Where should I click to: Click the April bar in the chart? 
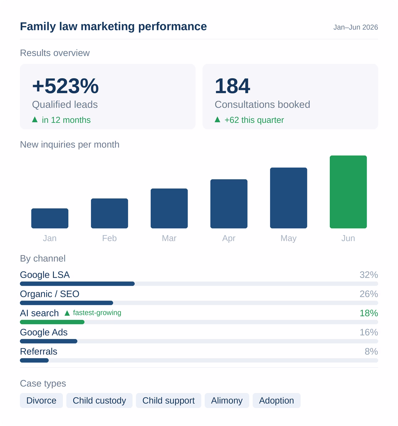pos(229,204)
